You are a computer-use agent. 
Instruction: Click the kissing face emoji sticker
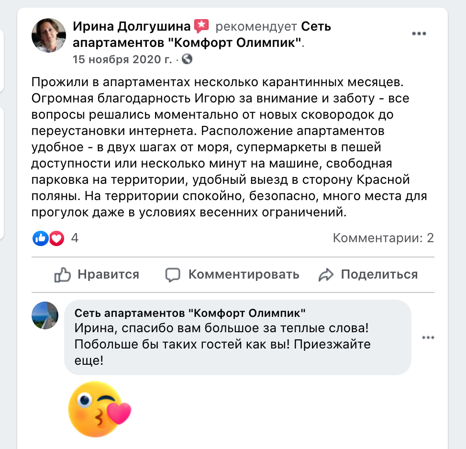100,409
